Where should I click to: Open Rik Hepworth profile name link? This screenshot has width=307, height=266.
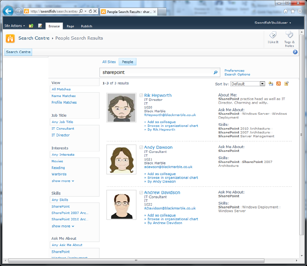click(158, 95)
